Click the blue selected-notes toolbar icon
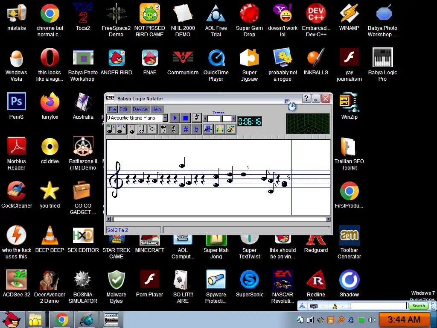The image size is (437, 328). 208,129
